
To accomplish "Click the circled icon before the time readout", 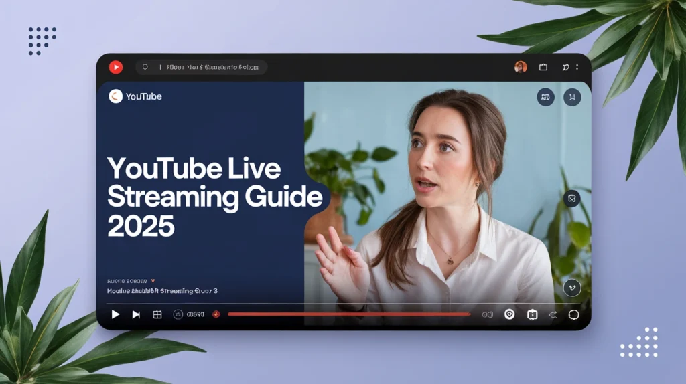I will click(x=178, y=314).
